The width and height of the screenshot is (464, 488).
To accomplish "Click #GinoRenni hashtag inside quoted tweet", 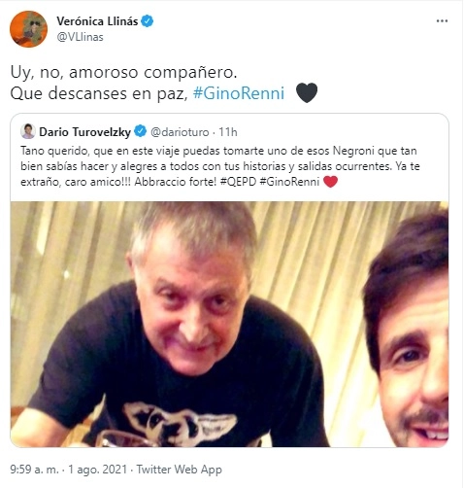I will pos(289,182).
